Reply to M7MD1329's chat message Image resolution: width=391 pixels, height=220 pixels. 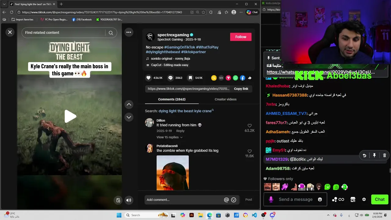364,156
